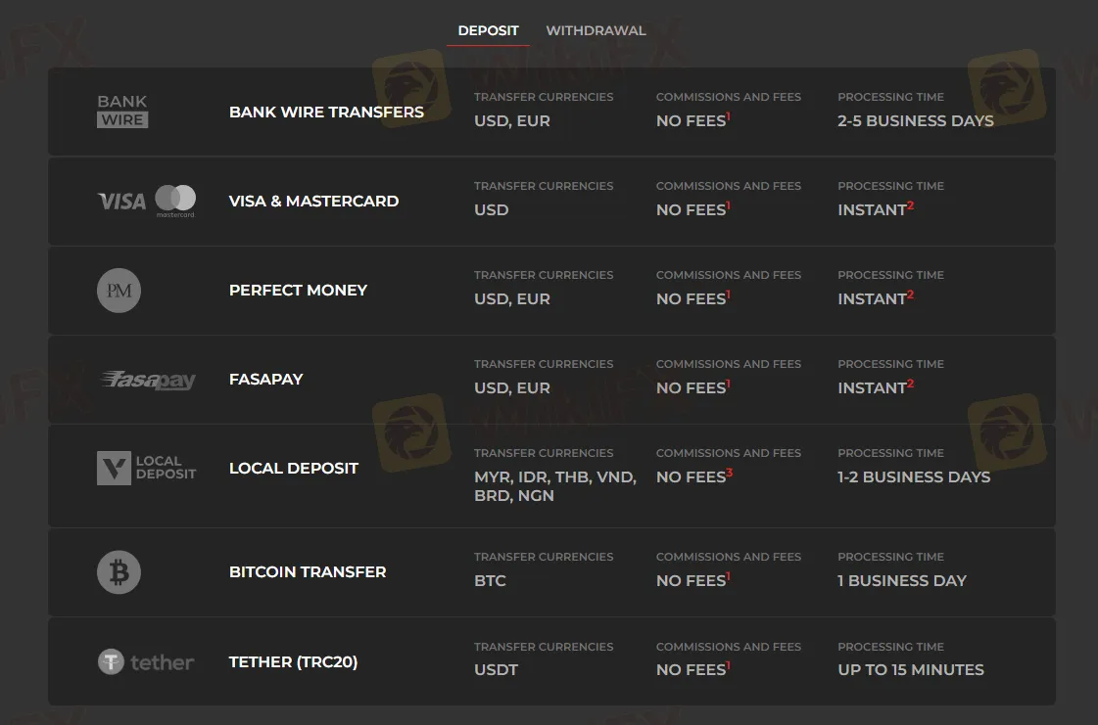The image size is (1098, 725).
Task: Click Up To 15 Minutes processing time
Action: 911,669
